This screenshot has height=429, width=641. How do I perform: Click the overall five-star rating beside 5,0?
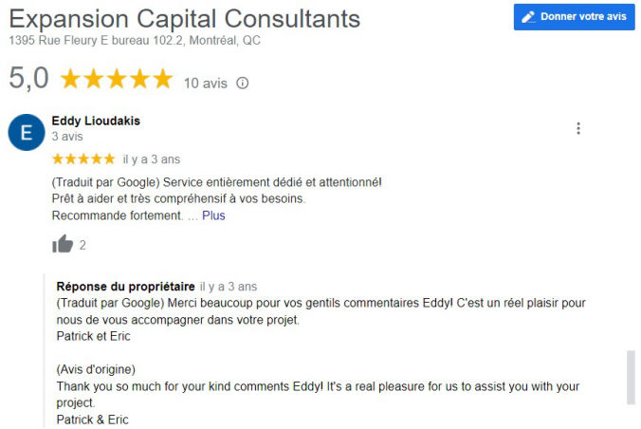pyautogui.click(x=116, y=80)
